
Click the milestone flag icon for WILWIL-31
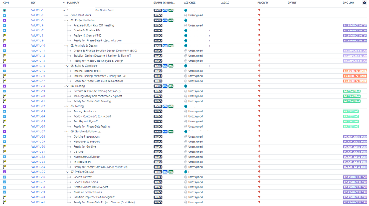(4, 152)
